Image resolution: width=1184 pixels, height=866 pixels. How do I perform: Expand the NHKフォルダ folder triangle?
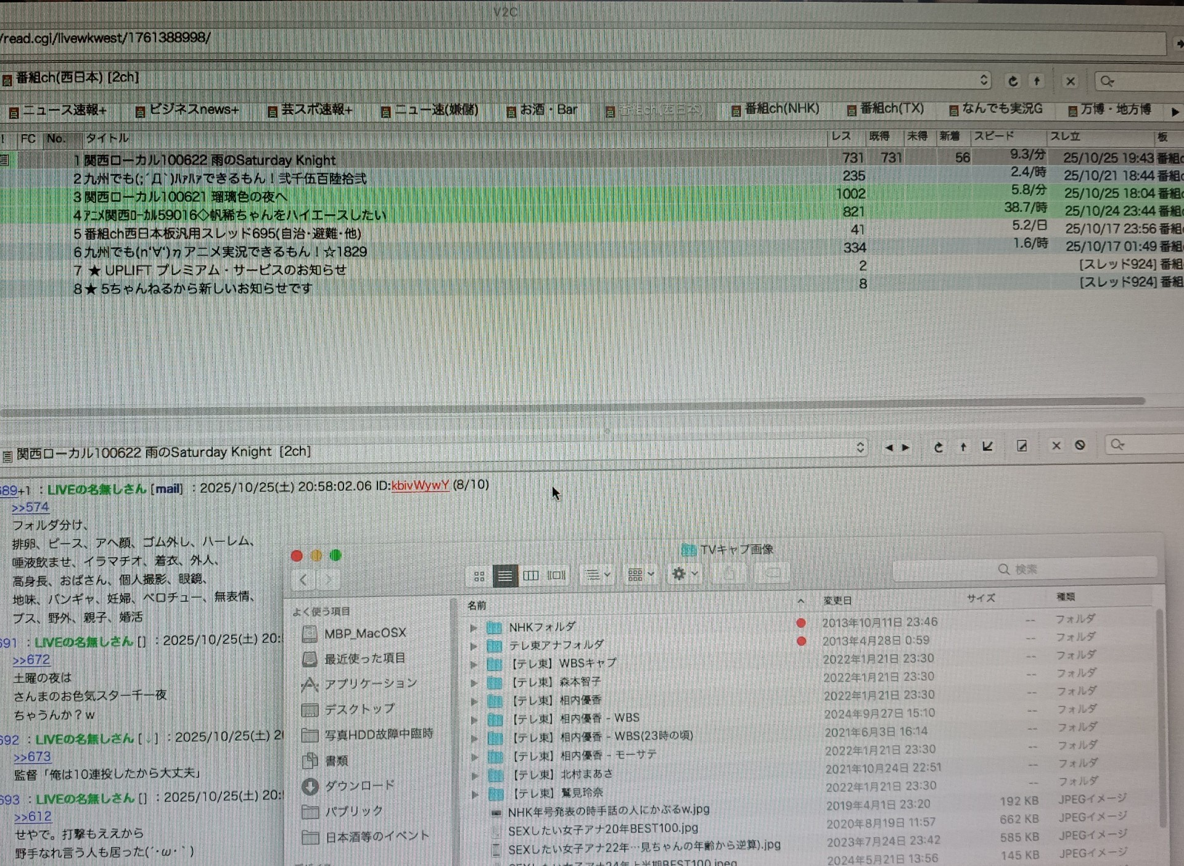pos(474,628)
